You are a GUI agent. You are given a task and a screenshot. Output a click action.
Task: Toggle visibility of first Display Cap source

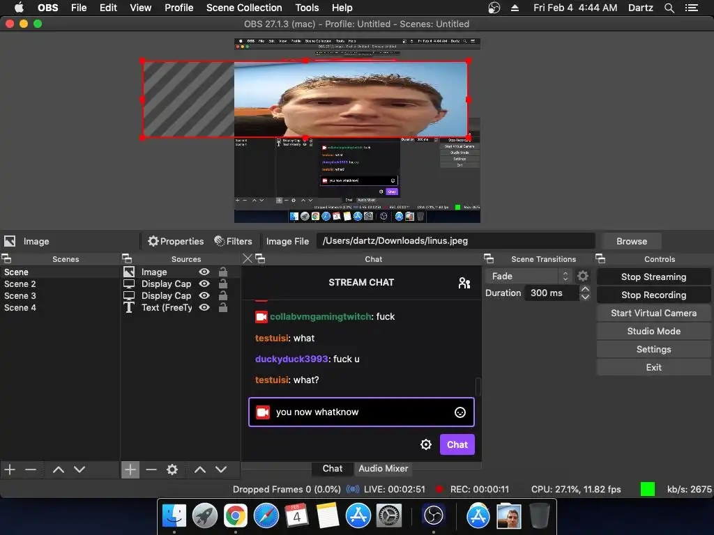coord(204,284)
